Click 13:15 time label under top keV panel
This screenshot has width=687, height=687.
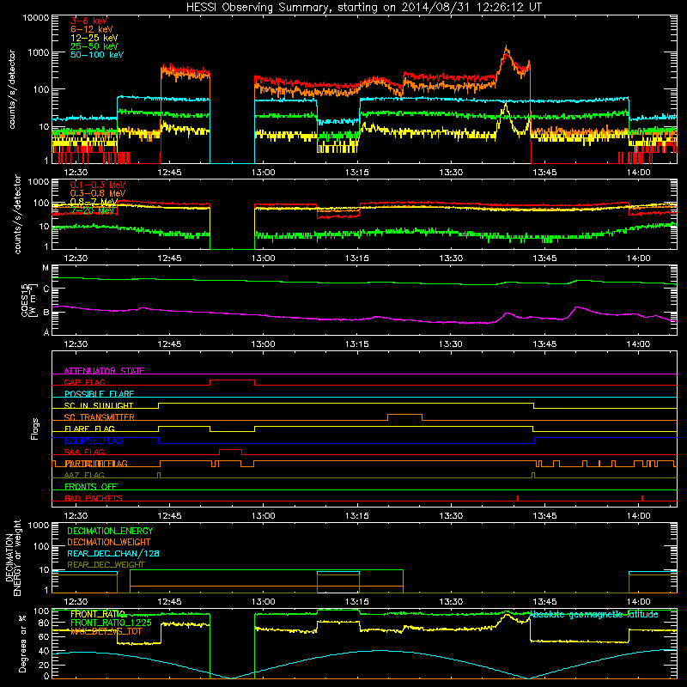click(x=356, y=173)
